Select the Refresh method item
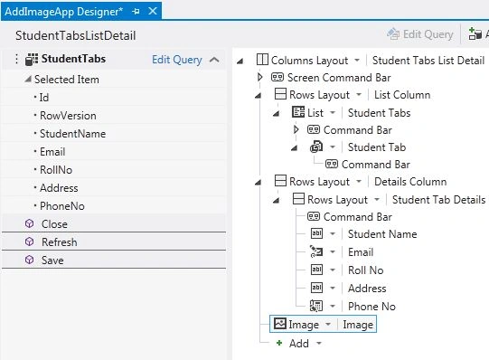This screenshot has width=489, height=360. coord(114,242)
